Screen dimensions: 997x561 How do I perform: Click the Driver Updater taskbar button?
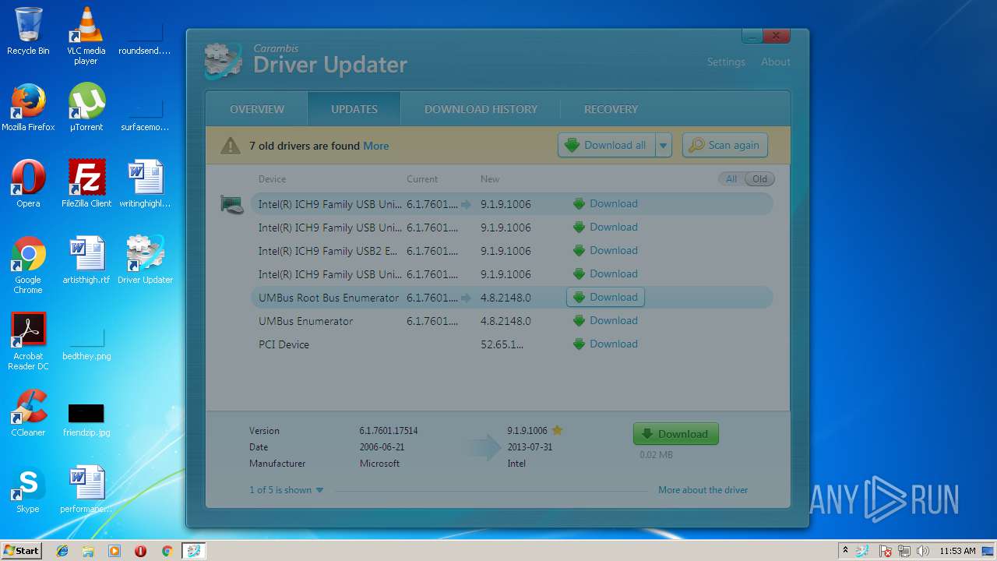pyautogui.click(x=193, y=551)
